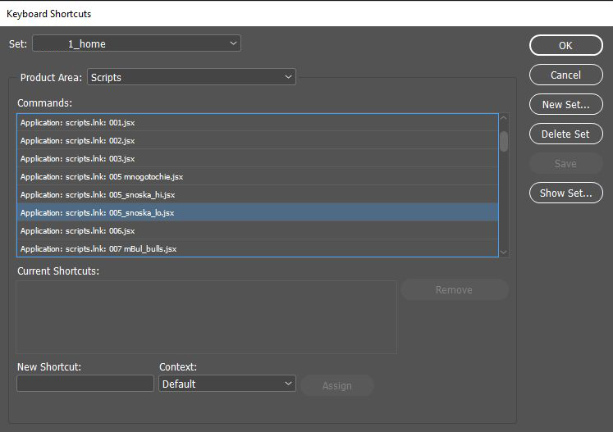The height and width of the screenshot is (432, 613).
Task: Click the Show Set... button
Action: 565,193
